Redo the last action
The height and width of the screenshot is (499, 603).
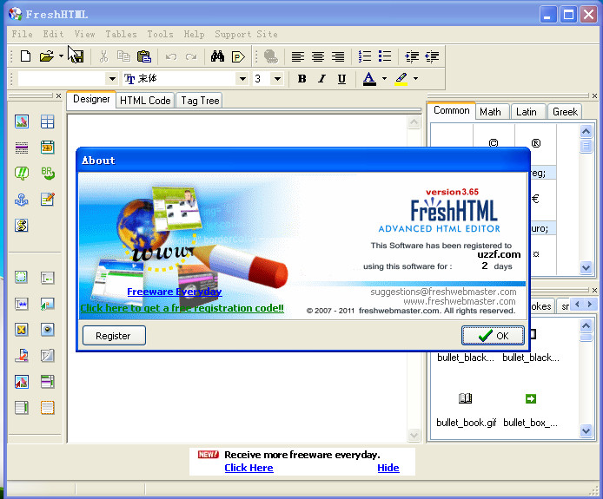tap(191, 57)
